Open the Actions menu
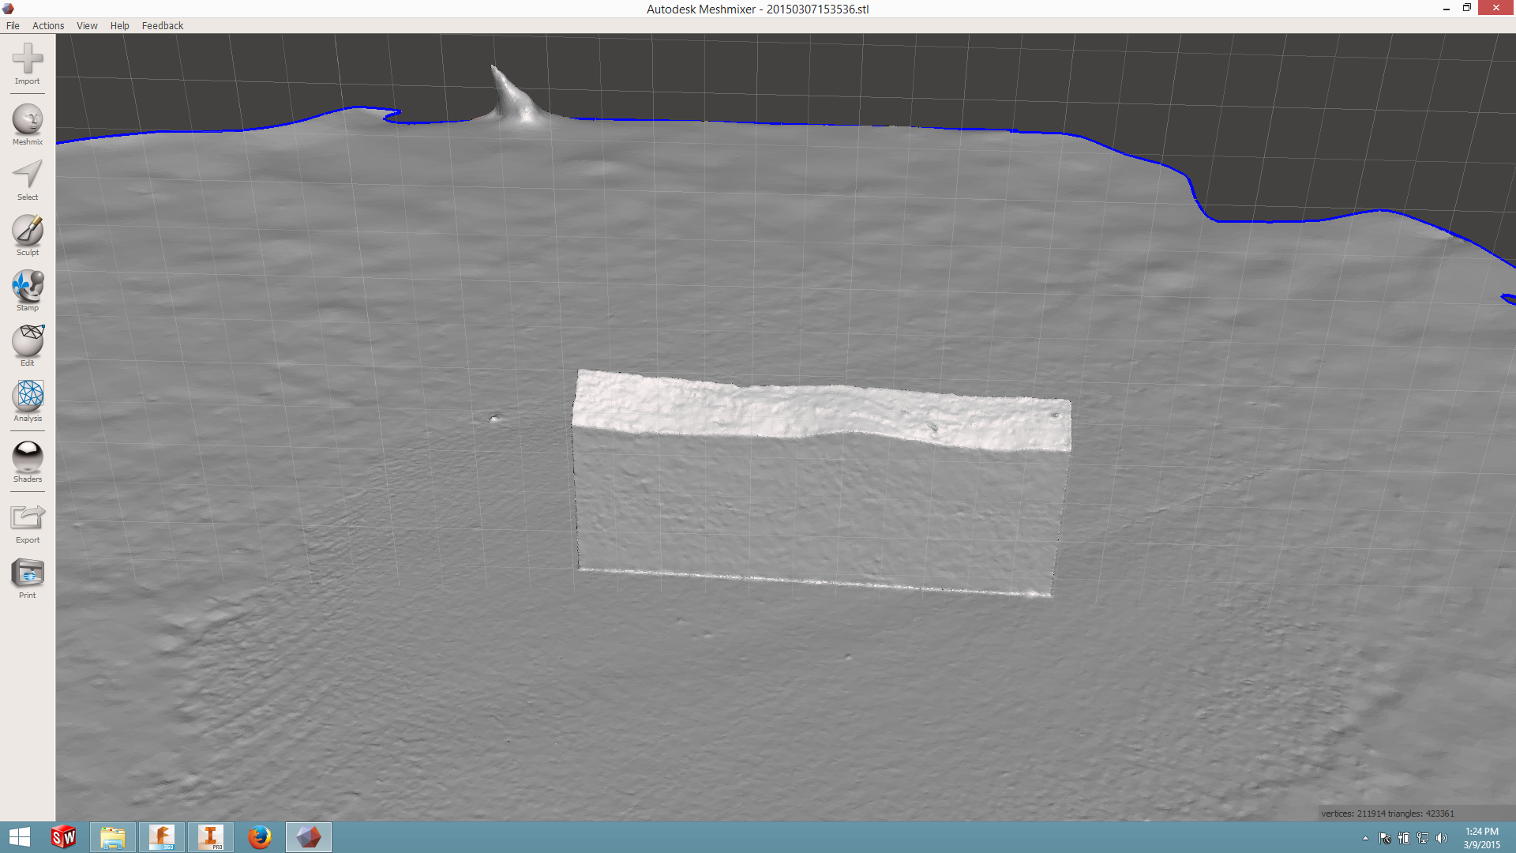The height and width of the screenshot is (853, 1516). coord(48,25)
